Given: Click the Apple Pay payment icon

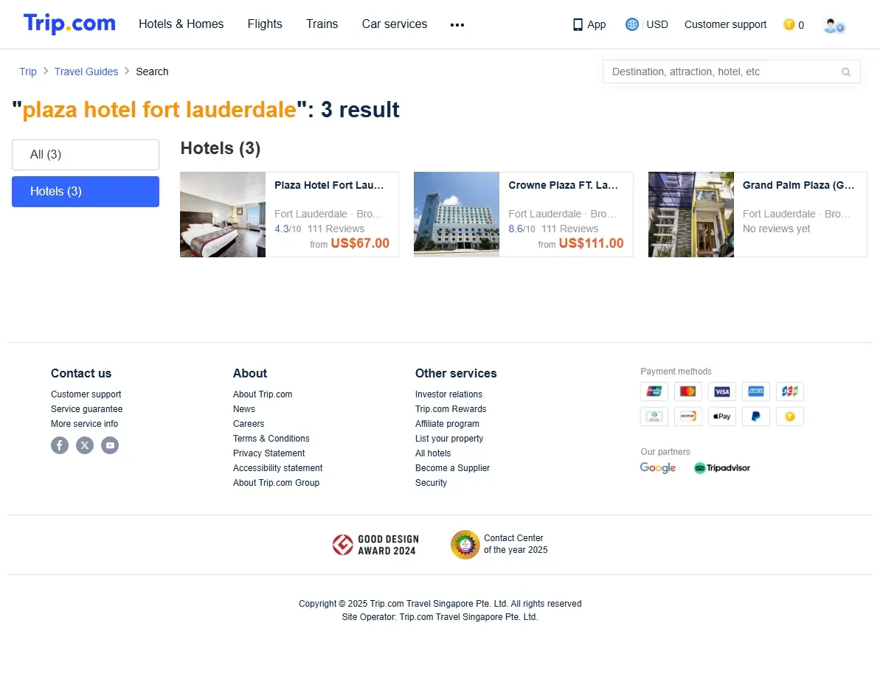Looking at the screenshot, I should pos(722,417).
